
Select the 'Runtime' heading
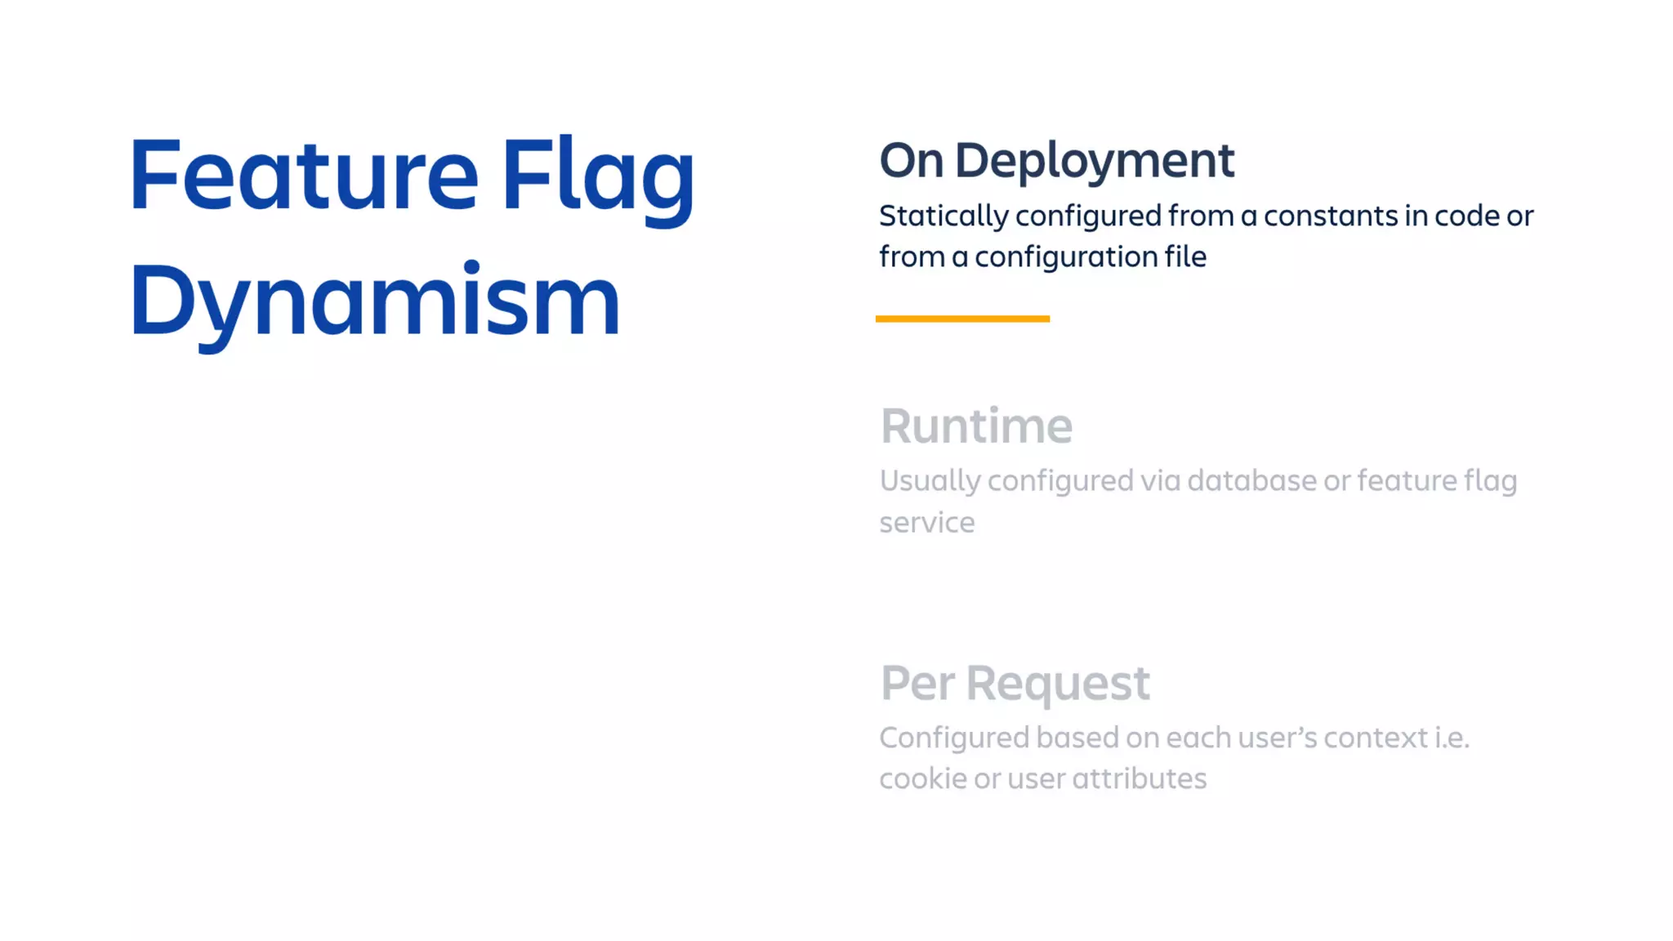975,425
